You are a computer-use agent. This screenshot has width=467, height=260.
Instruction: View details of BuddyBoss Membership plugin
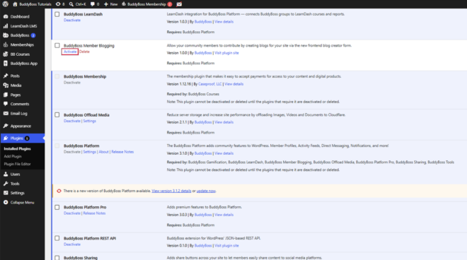[233, 84]
